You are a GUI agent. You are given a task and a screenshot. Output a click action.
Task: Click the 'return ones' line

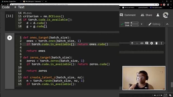pyautogui.click(x=36, y=51)
